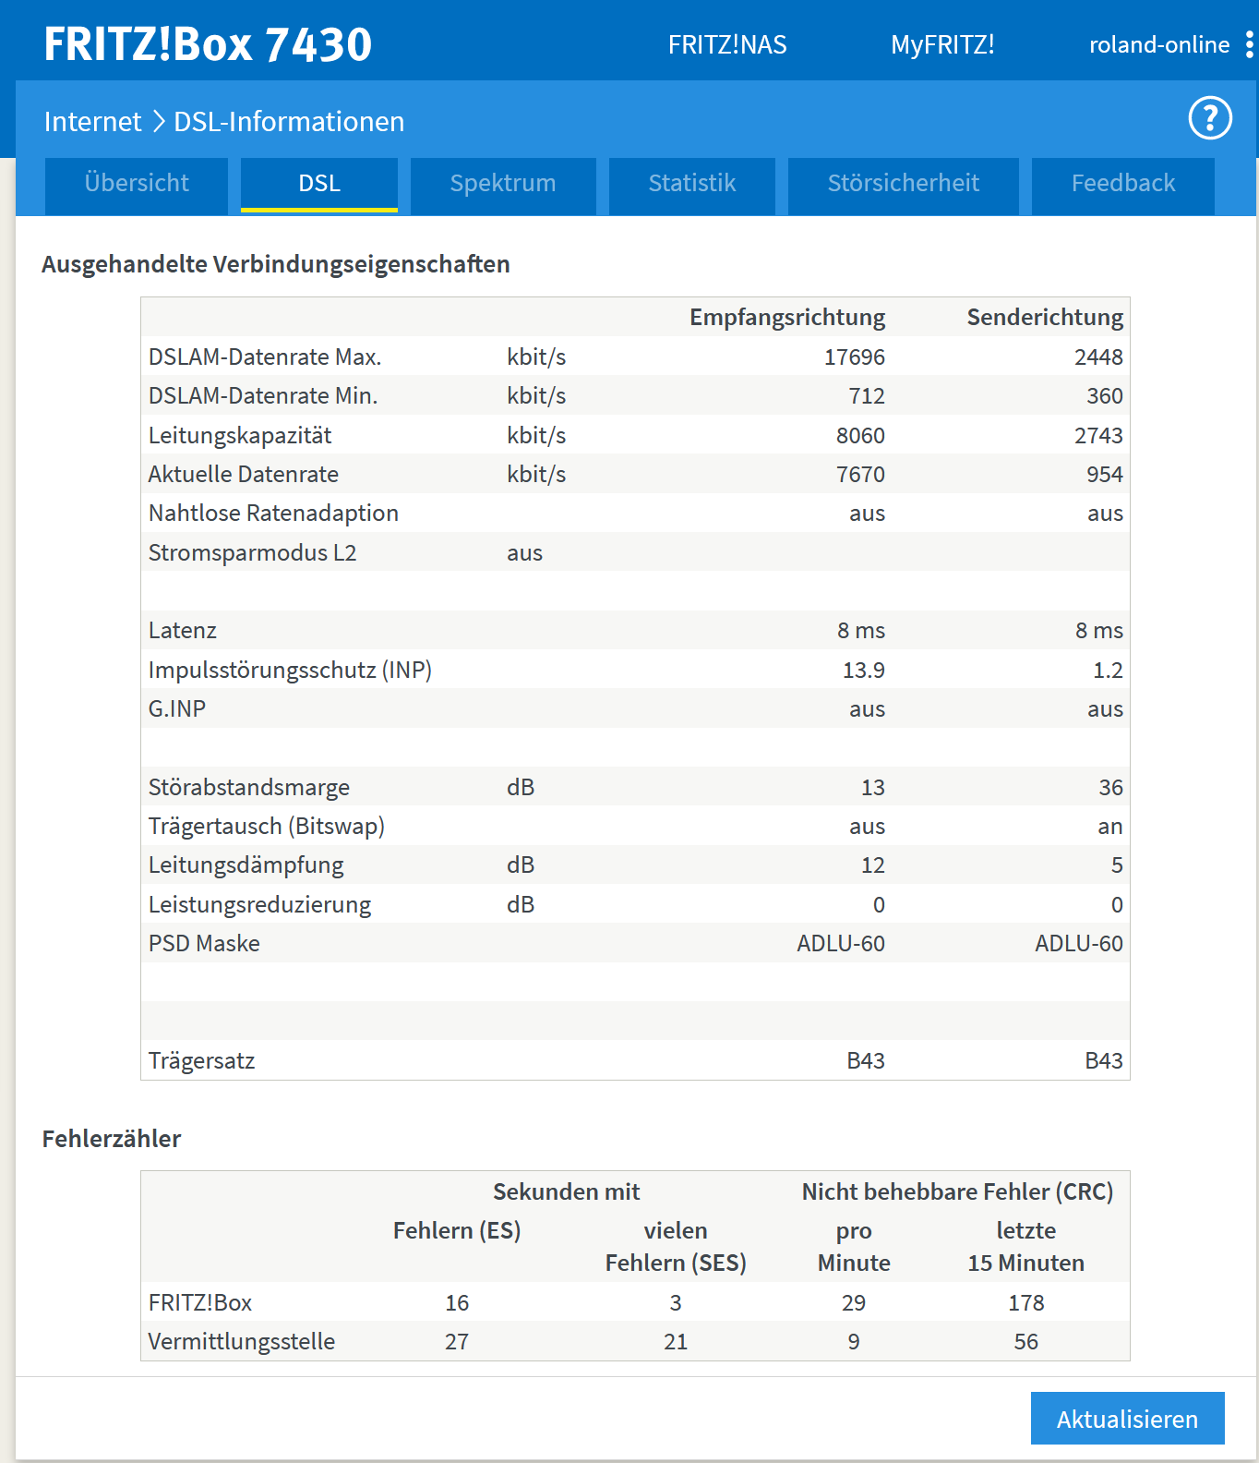Image resolution: width=1259 pixels, height=1463 pixels.
Task: Click the Störabstandsmarge row label
Action: [x=249, y=788]
